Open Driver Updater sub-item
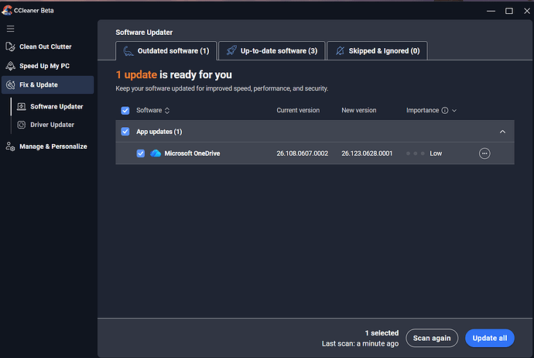 [x=53, y=125]
